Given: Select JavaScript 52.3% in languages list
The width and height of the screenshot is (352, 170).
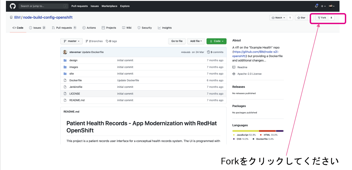Looking at the screenshot, I should (x=244, y=135).
